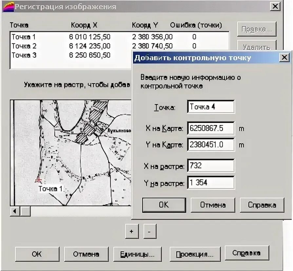Click the value 6 250 650,50

coord(90,55)
